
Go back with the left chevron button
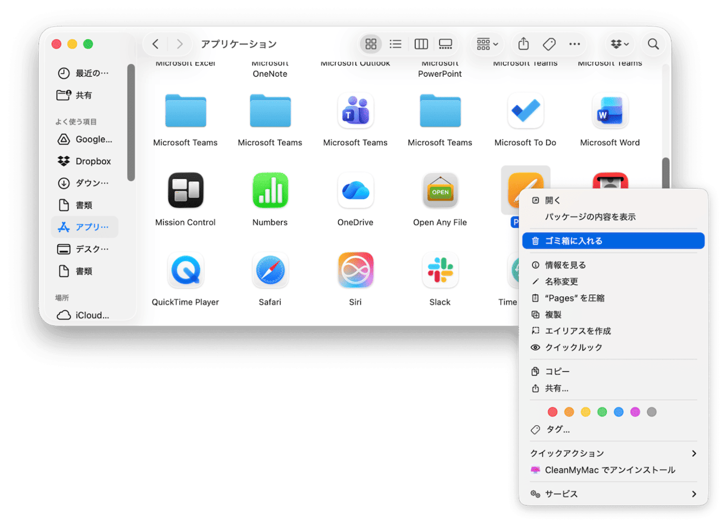(155, 44)
